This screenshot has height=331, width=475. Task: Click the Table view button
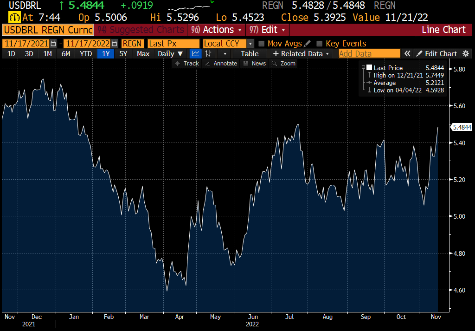point(250,54)
